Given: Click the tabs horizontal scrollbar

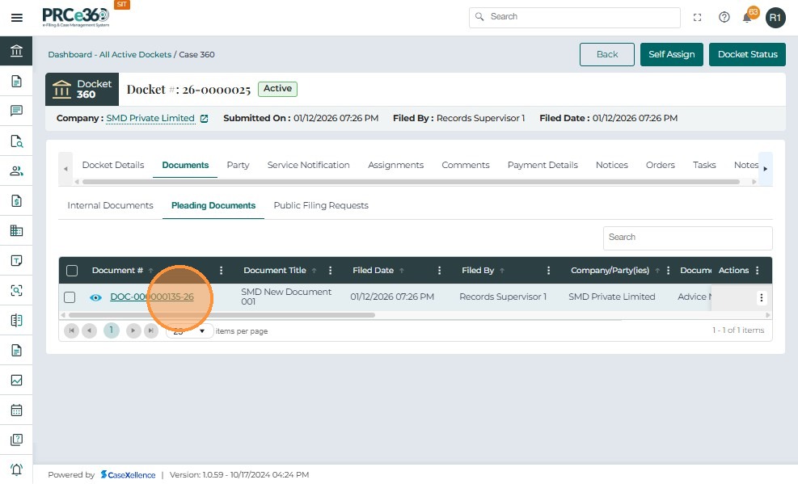Looking at the screenshot, I should point(411,182).
